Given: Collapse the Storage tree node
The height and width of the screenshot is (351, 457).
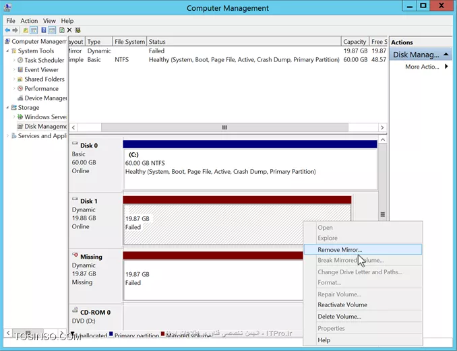Looking at the screenshot, I should [7, 108].
